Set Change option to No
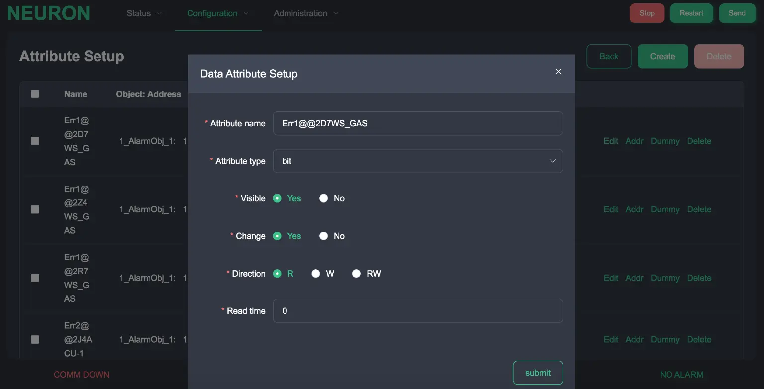 (x=324, y=236)
